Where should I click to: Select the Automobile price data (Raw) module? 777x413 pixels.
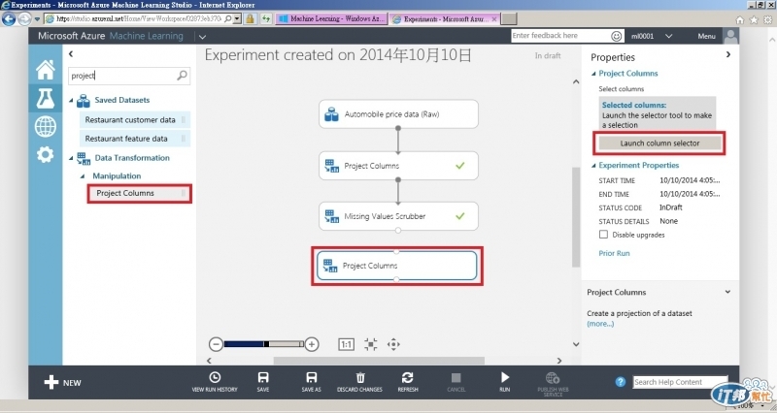(x=398, y=113)
